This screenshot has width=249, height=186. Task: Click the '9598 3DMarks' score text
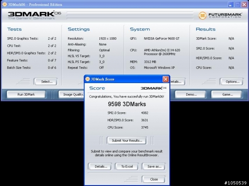(127, 104)
